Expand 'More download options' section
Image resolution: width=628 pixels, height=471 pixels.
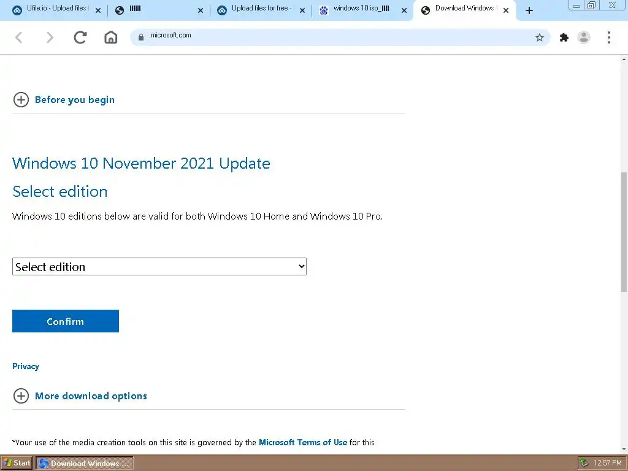click(x=91, y=396)
